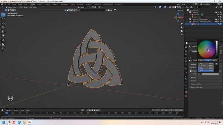Image resolution: width=223 pixels, height=125 pixels.
Task: Open the Edit menu
Action: [9, 4]
